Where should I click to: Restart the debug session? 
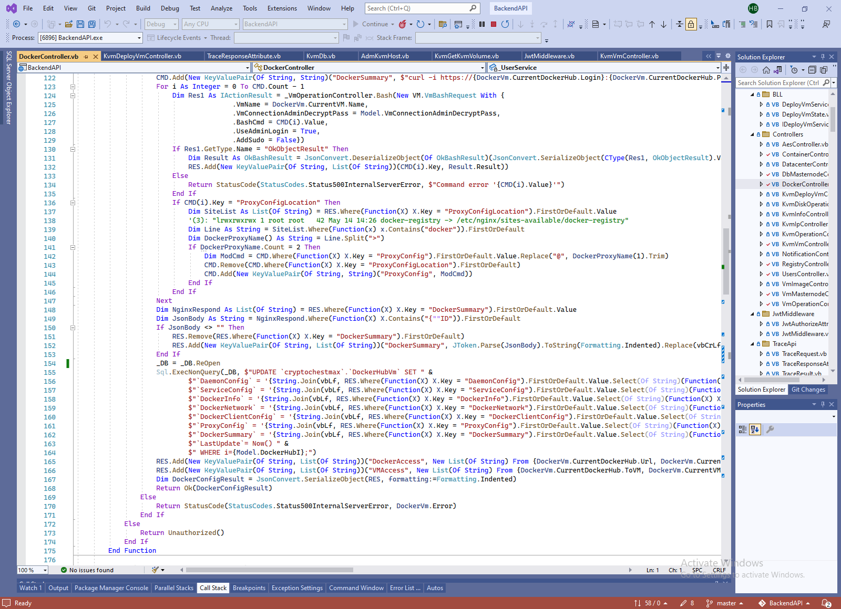pyautogui.click(x=505, y=24)
